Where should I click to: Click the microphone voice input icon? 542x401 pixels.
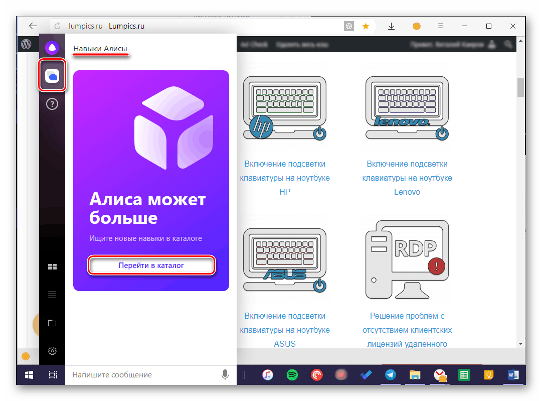click(225, 374)
